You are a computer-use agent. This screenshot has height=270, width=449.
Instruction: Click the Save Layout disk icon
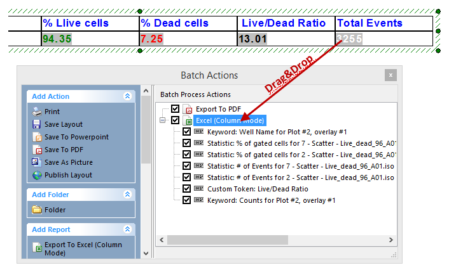coord(36,124)
